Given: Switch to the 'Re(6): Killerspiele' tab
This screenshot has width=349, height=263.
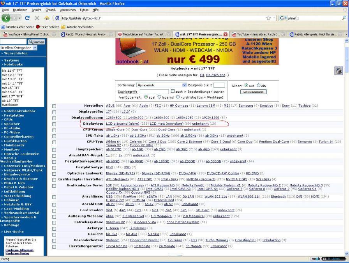Looking at the screenshot, I should [316, 34].
